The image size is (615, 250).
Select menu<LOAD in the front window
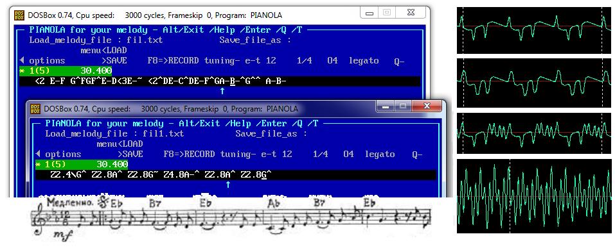tap(120, 144)
